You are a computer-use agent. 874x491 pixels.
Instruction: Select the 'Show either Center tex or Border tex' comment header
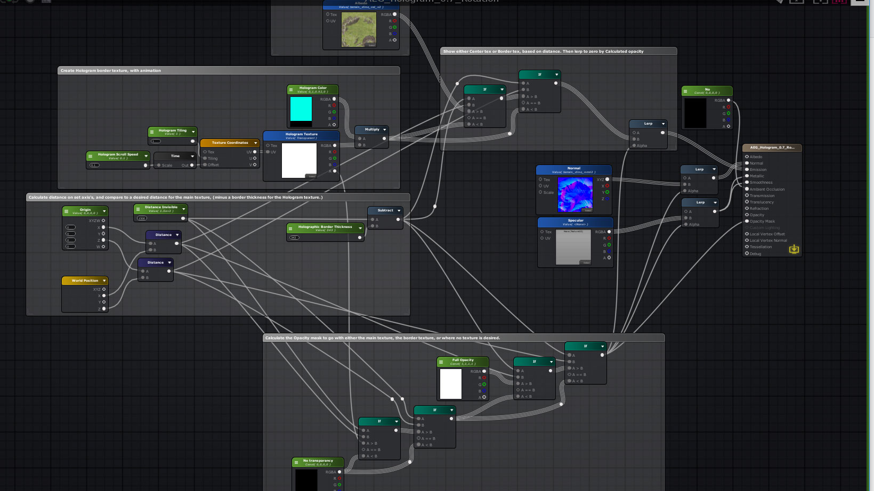(x=559, y=51)
